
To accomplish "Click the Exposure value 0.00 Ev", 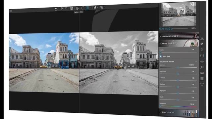I will coord(192,65).
